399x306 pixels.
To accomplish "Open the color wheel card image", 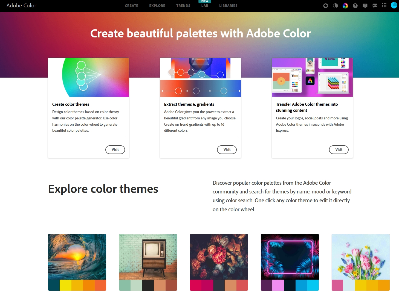I will (x=88, y=77).
